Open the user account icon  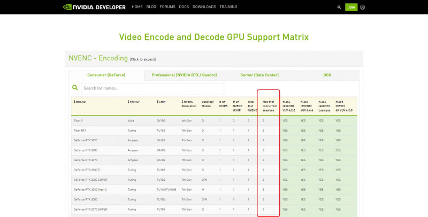(363, 7)
